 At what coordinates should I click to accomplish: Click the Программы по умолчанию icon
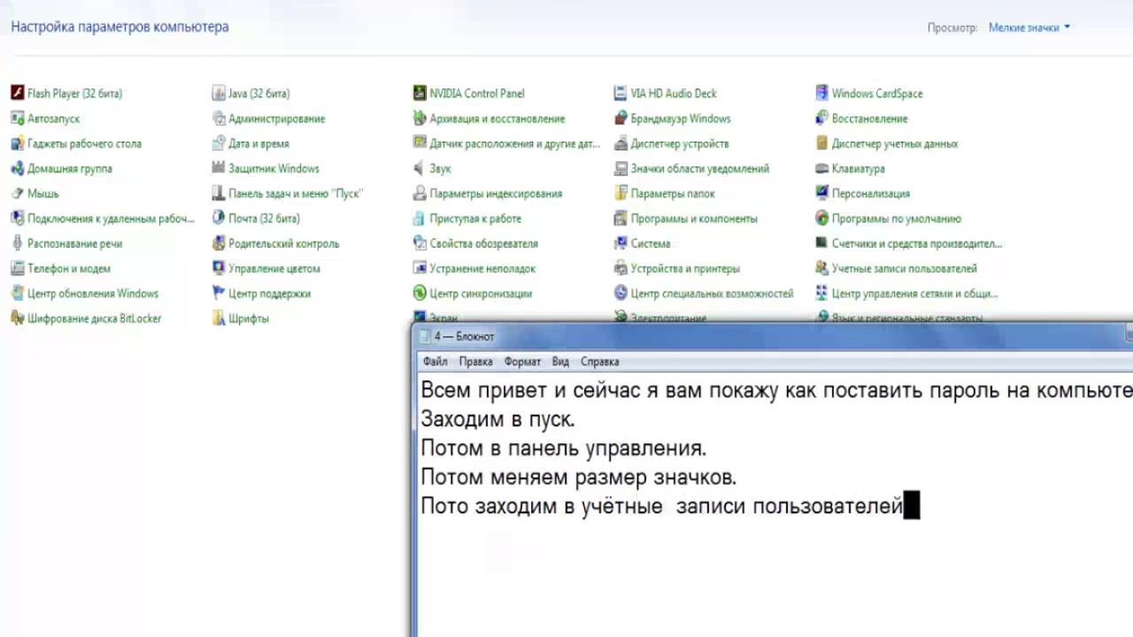pos(822,218)
